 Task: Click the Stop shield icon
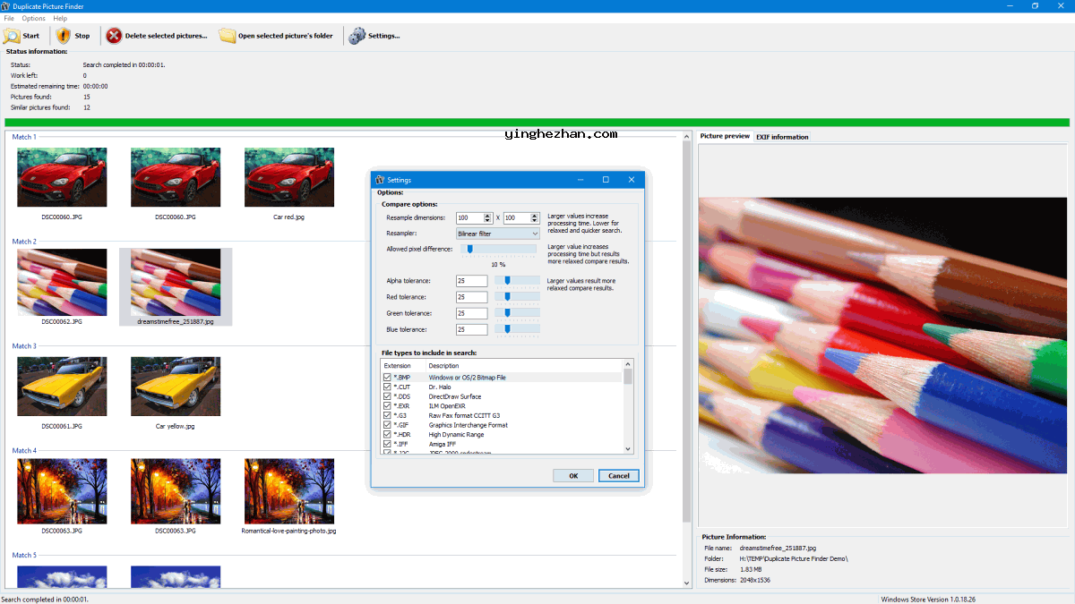point(63,36)
